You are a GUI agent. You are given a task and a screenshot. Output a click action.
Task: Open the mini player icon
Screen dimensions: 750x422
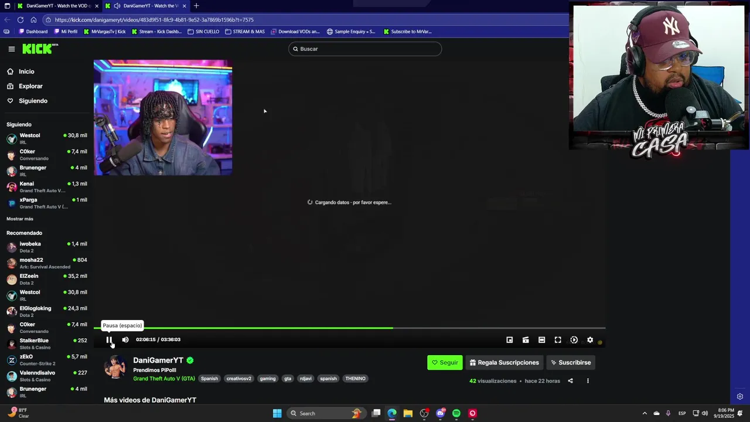click(510, 340)
